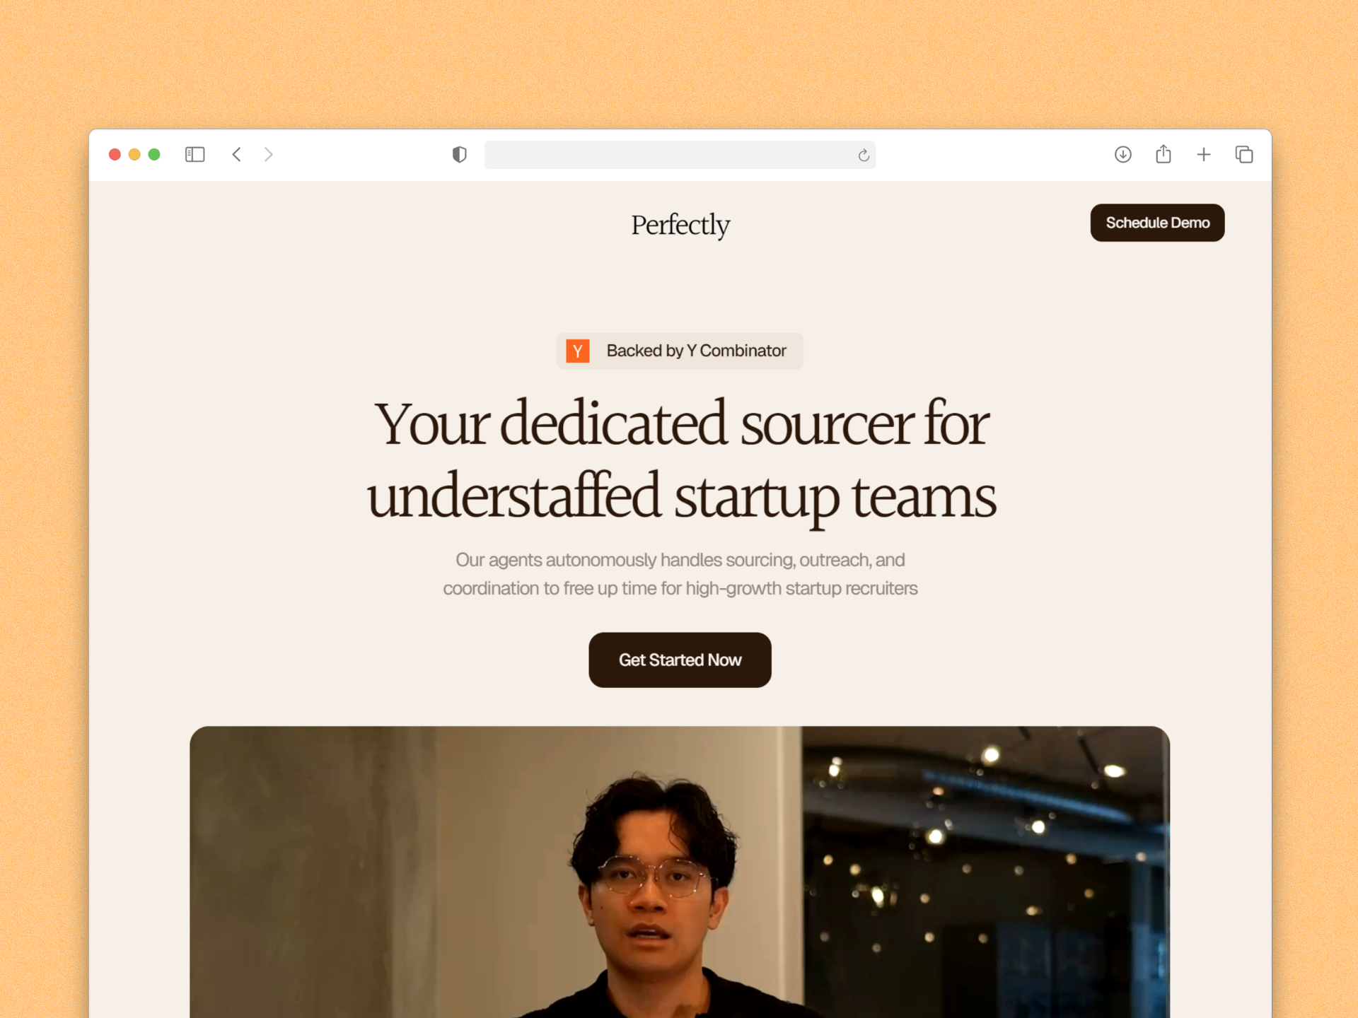Maximize the window with the green button
This screenshot has width=1358, height=1018.
click(154, 154)
